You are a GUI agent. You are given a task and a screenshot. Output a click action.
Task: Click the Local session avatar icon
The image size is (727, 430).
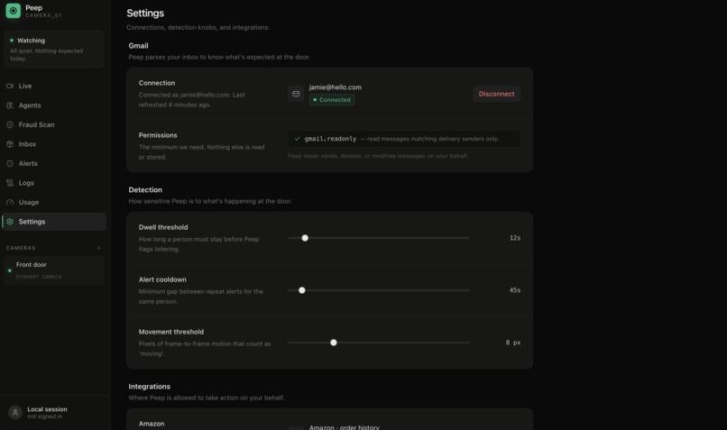[15, 412]
